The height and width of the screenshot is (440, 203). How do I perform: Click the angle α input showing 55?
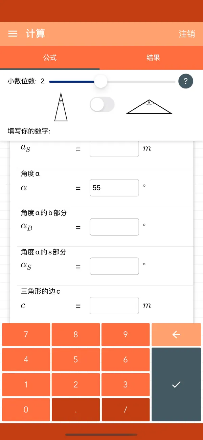[114, 188]
